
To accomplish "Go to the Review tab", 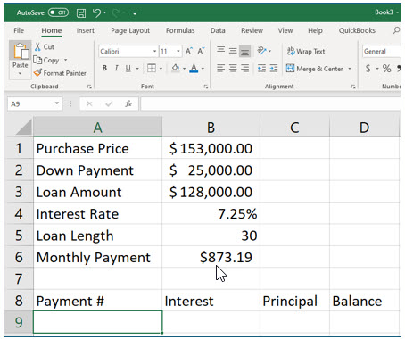I will click(x=252, y=30).
